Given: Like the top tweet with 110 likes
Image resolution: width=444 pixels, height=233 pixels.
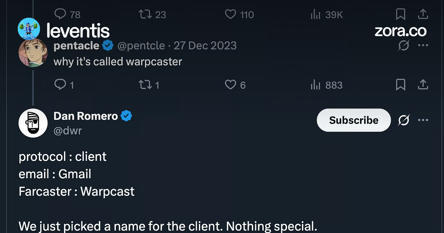Looking at the screenshot, I should click(231, 14).
